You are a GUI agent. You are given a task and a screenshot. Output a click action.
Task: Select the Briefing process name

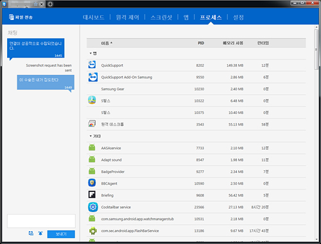pyautogui.click(x=107, y=195)
